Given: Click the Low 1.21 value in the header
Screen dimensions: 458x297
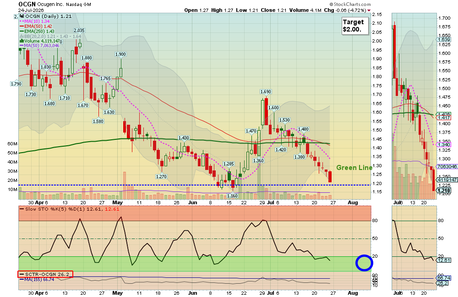Looking at the screenshot, I should [247, 10].
